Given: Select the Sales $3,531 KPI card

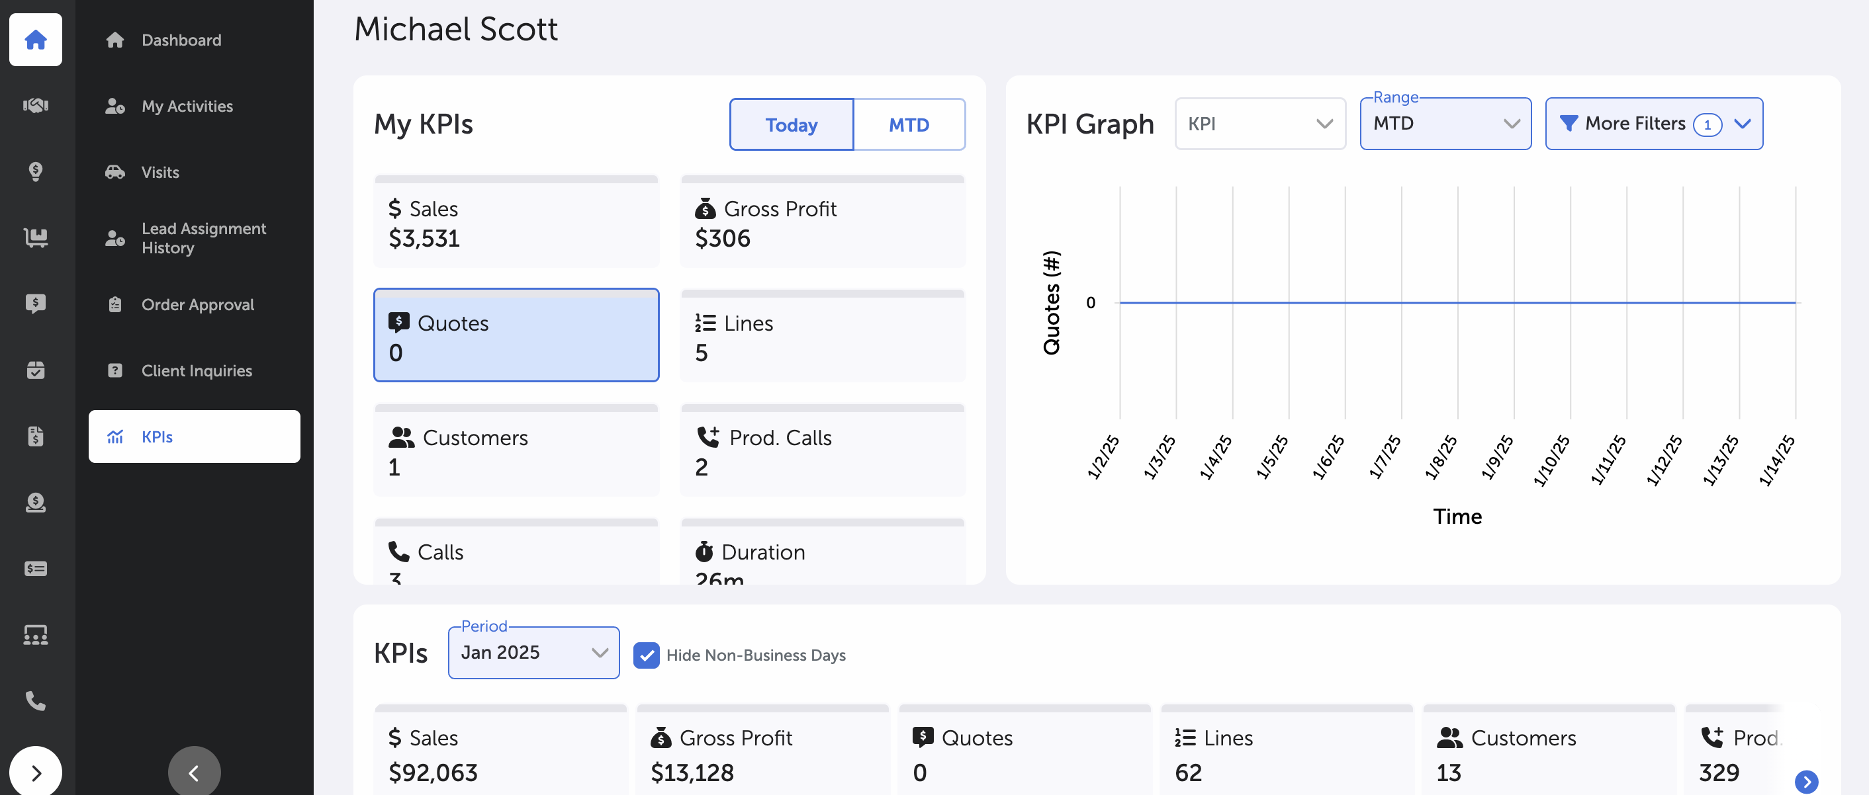Looking at the screenshot, I should (x=516, y=221).
